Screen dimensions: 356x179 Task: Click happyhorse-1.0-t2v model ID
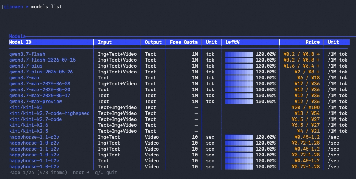point(34,166)
